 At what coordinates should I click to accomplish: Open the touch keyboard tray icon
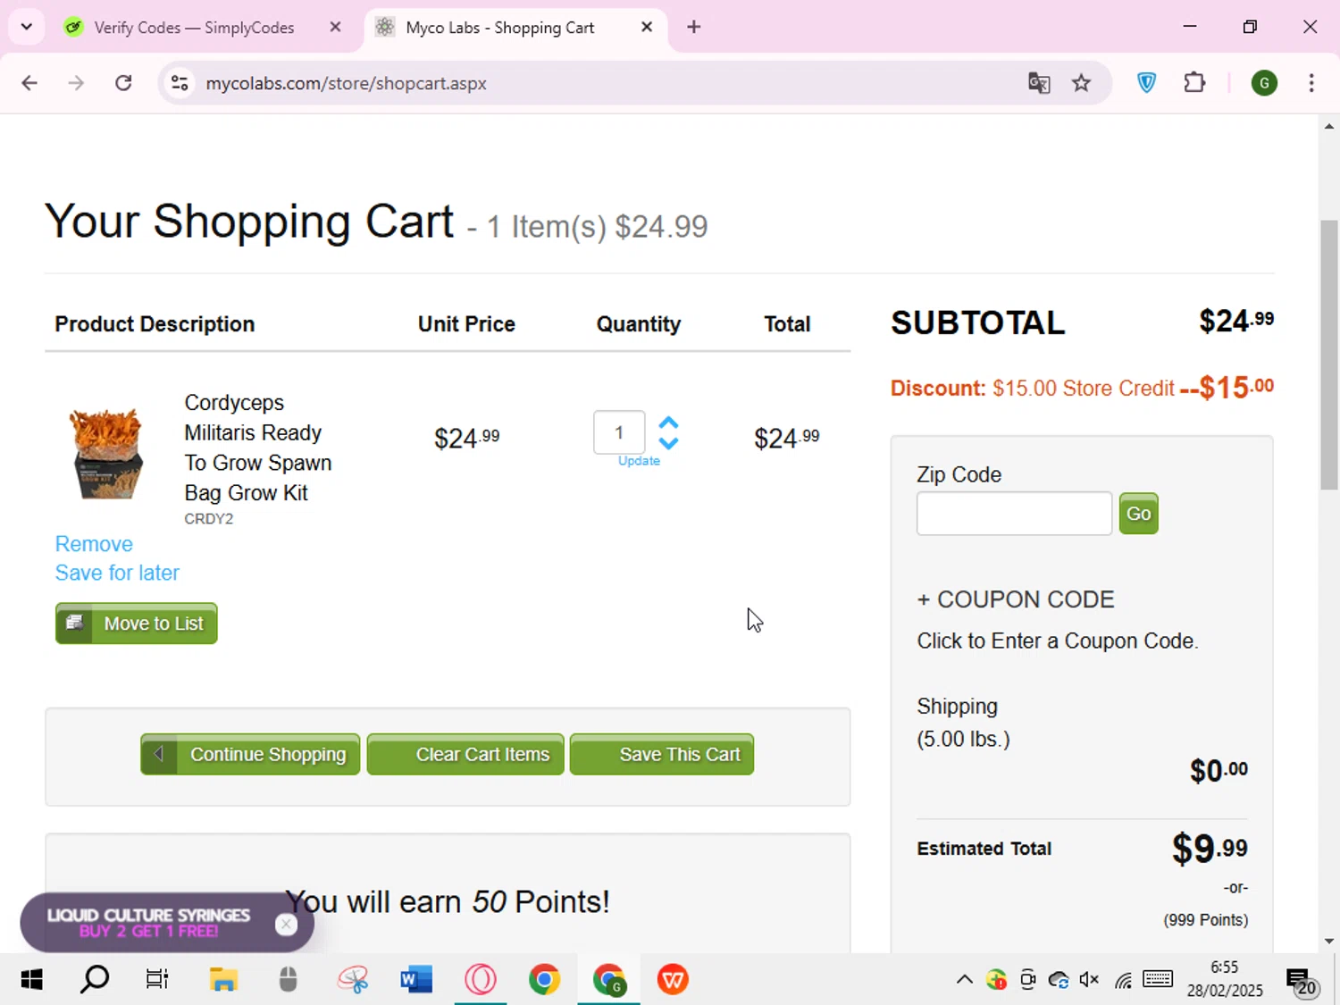1158,980
